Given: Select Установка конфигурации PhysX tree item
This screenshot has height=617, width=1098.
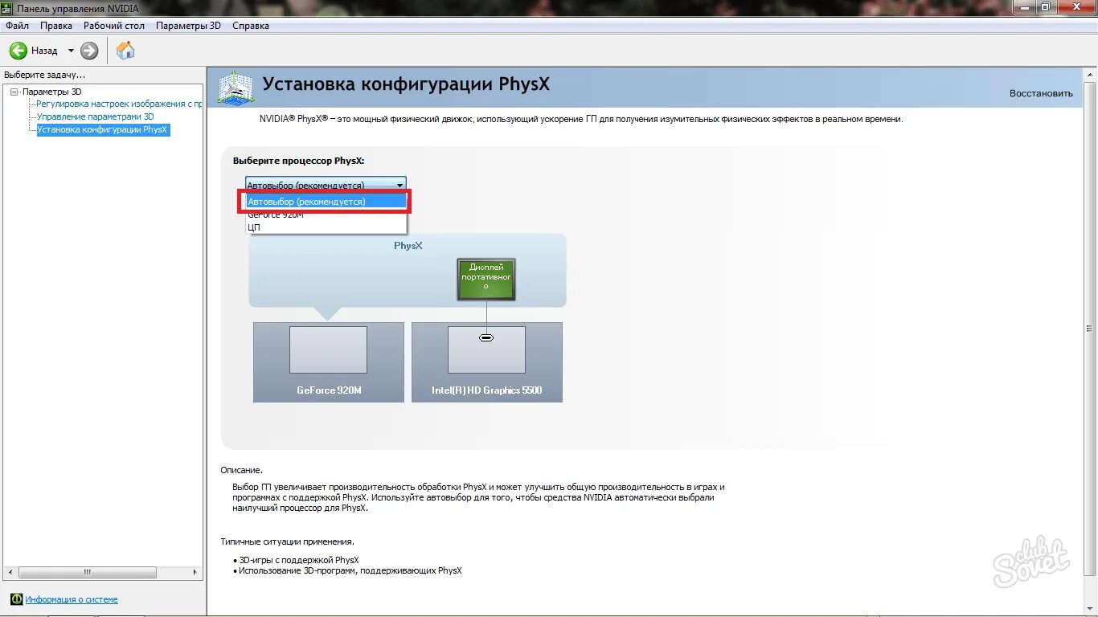Looking at the screenshot, I should tap(103, 129).
